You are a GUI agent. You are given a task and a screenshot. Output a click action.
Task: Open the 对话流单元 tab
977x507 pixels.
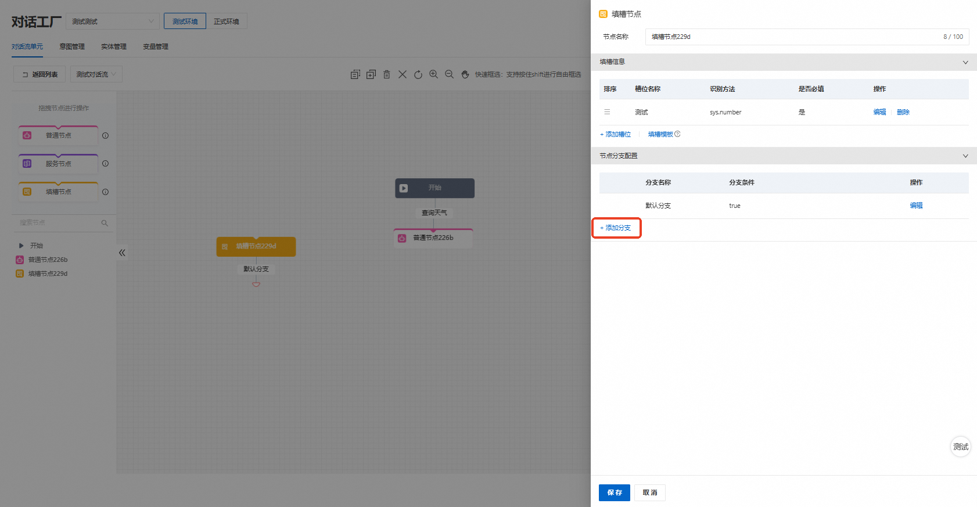point(27,46)
